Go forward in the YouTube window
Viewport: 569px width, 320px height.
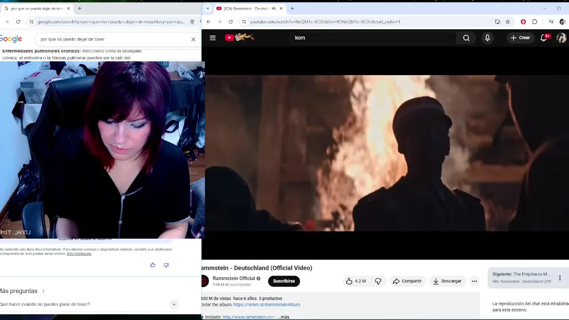pyautogui.click(x=220, y=22)
